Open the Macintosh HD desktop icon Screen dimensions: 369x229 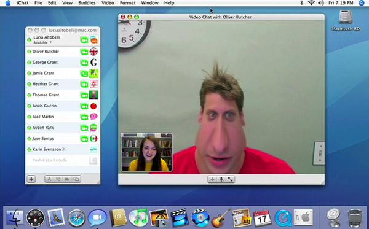coord(346,20)
